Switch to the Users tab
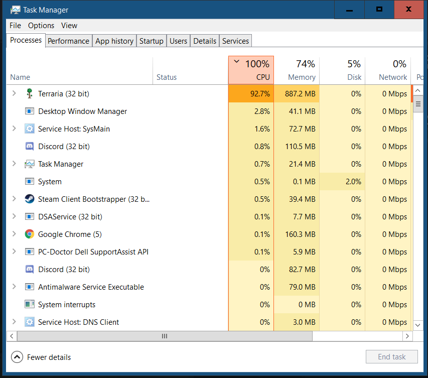This screenshot has width=428, height=378. click(178, 41)
